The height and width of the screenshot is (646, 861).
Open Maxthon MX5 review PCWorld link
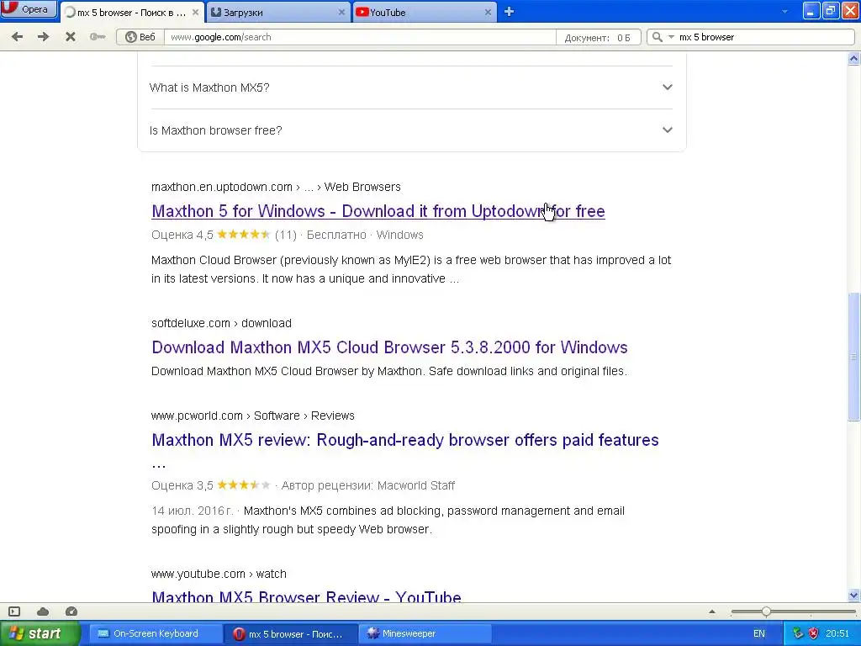[405, 440]
